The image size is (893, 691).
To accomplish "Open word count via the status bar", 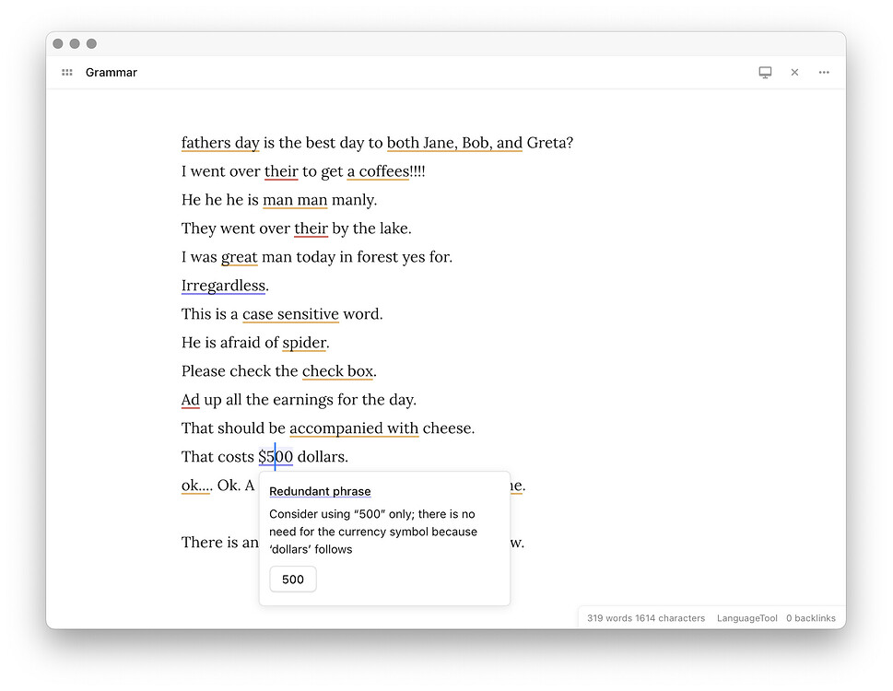I will pos(643,617).
